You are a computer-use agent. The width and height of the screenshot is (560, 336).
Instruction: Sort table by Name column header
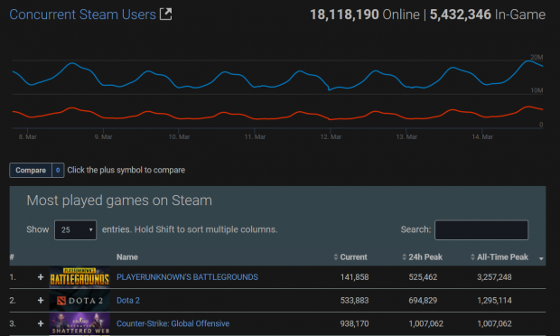click(127, 257)
